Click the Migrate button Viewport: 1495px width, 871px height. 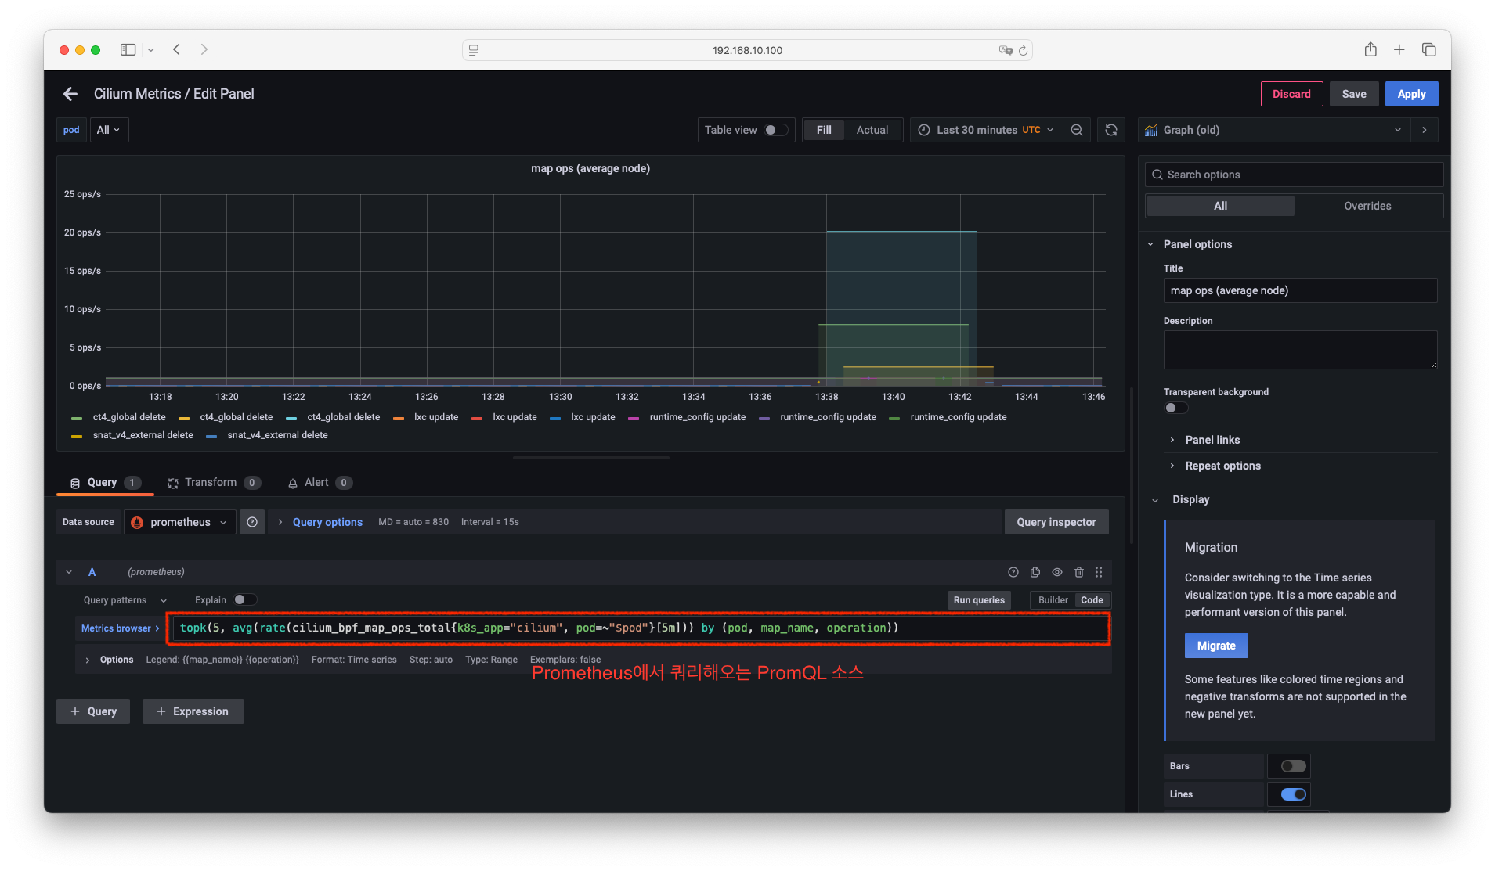point(1216,646)
